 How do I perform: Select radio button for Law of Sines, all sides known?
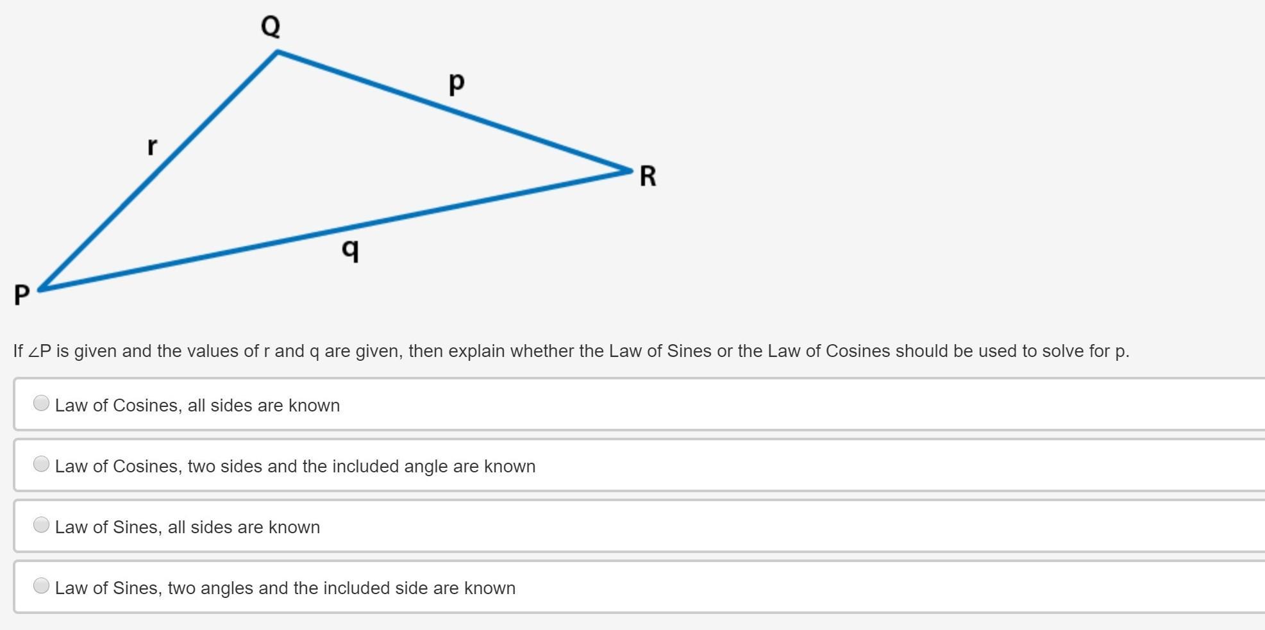click(41, 525)
